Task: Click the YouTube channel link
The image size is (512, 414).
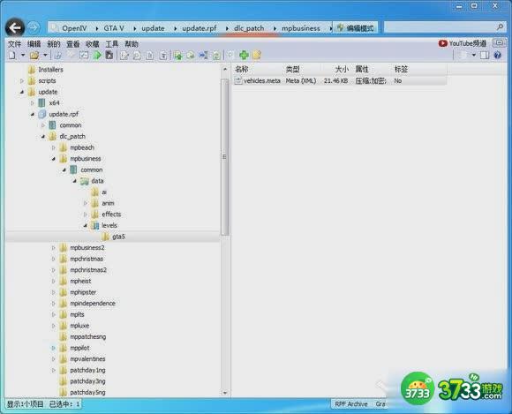Action: [463, 43]
